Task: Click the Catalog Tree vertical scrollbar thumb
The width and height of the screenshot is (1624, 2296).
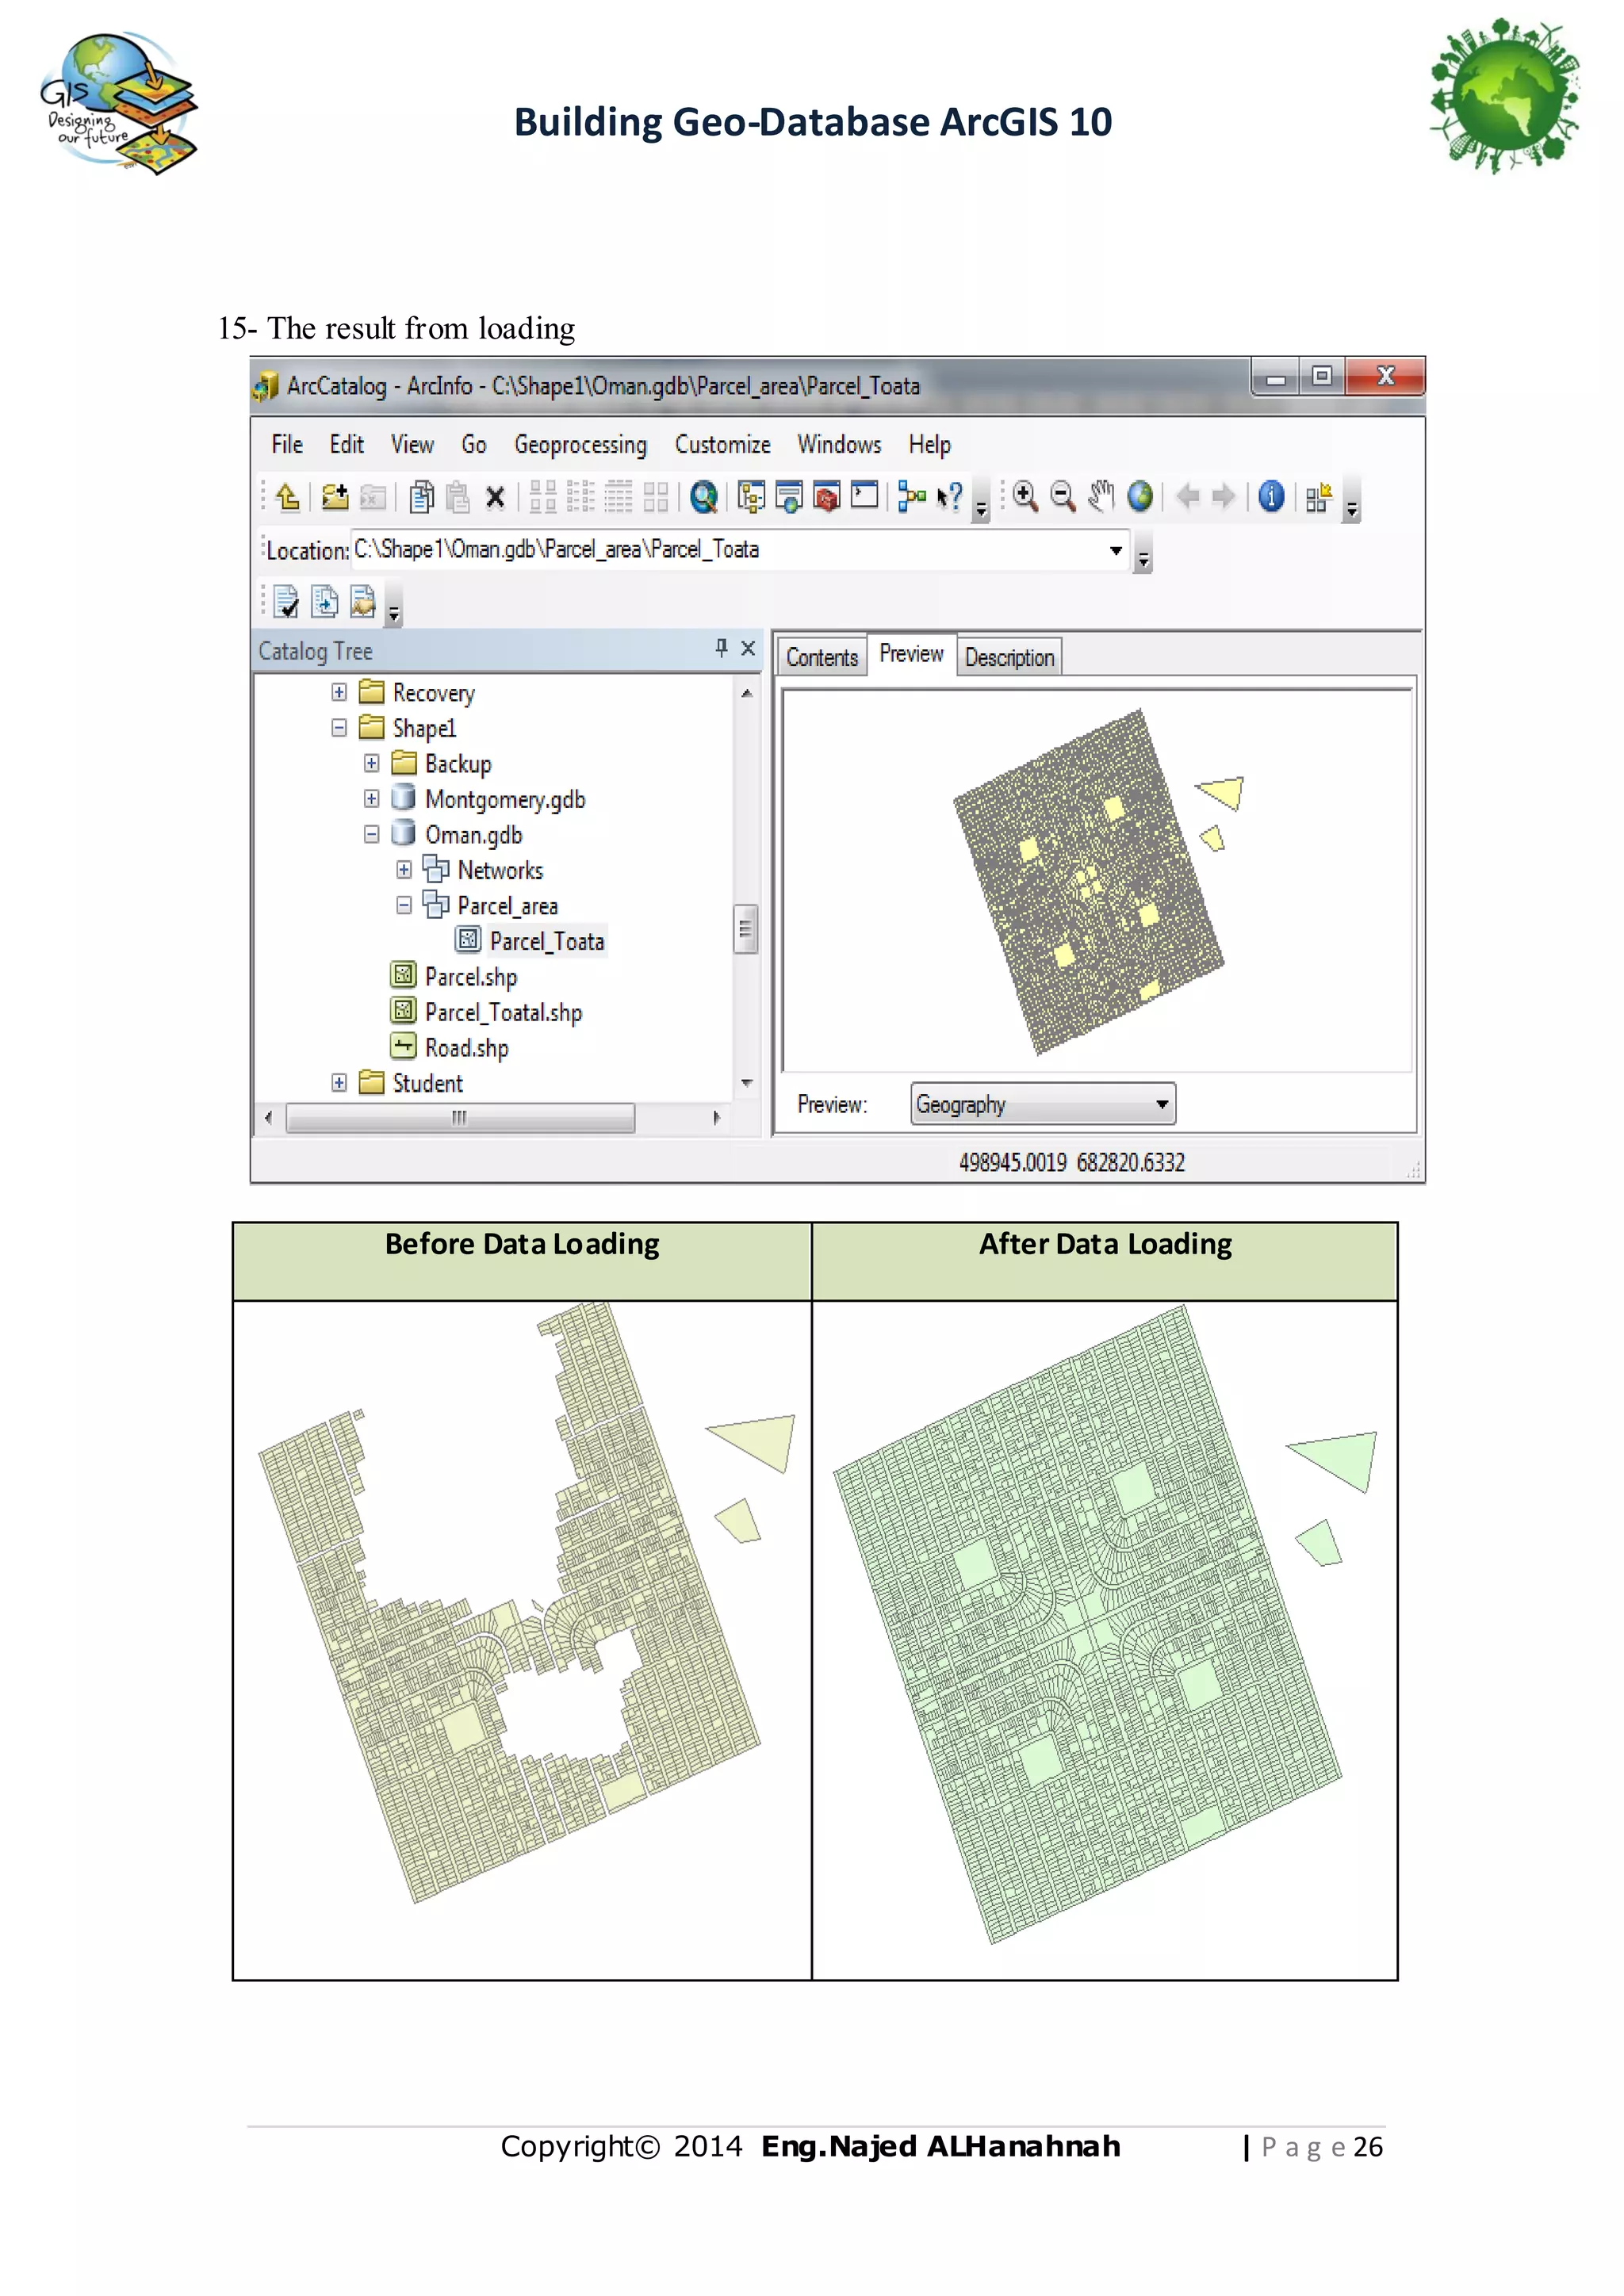Action: pyautogui.click(x=746, y=929)
